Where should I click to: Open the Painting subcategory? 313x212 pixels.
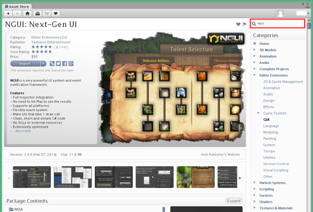[270, 138]
